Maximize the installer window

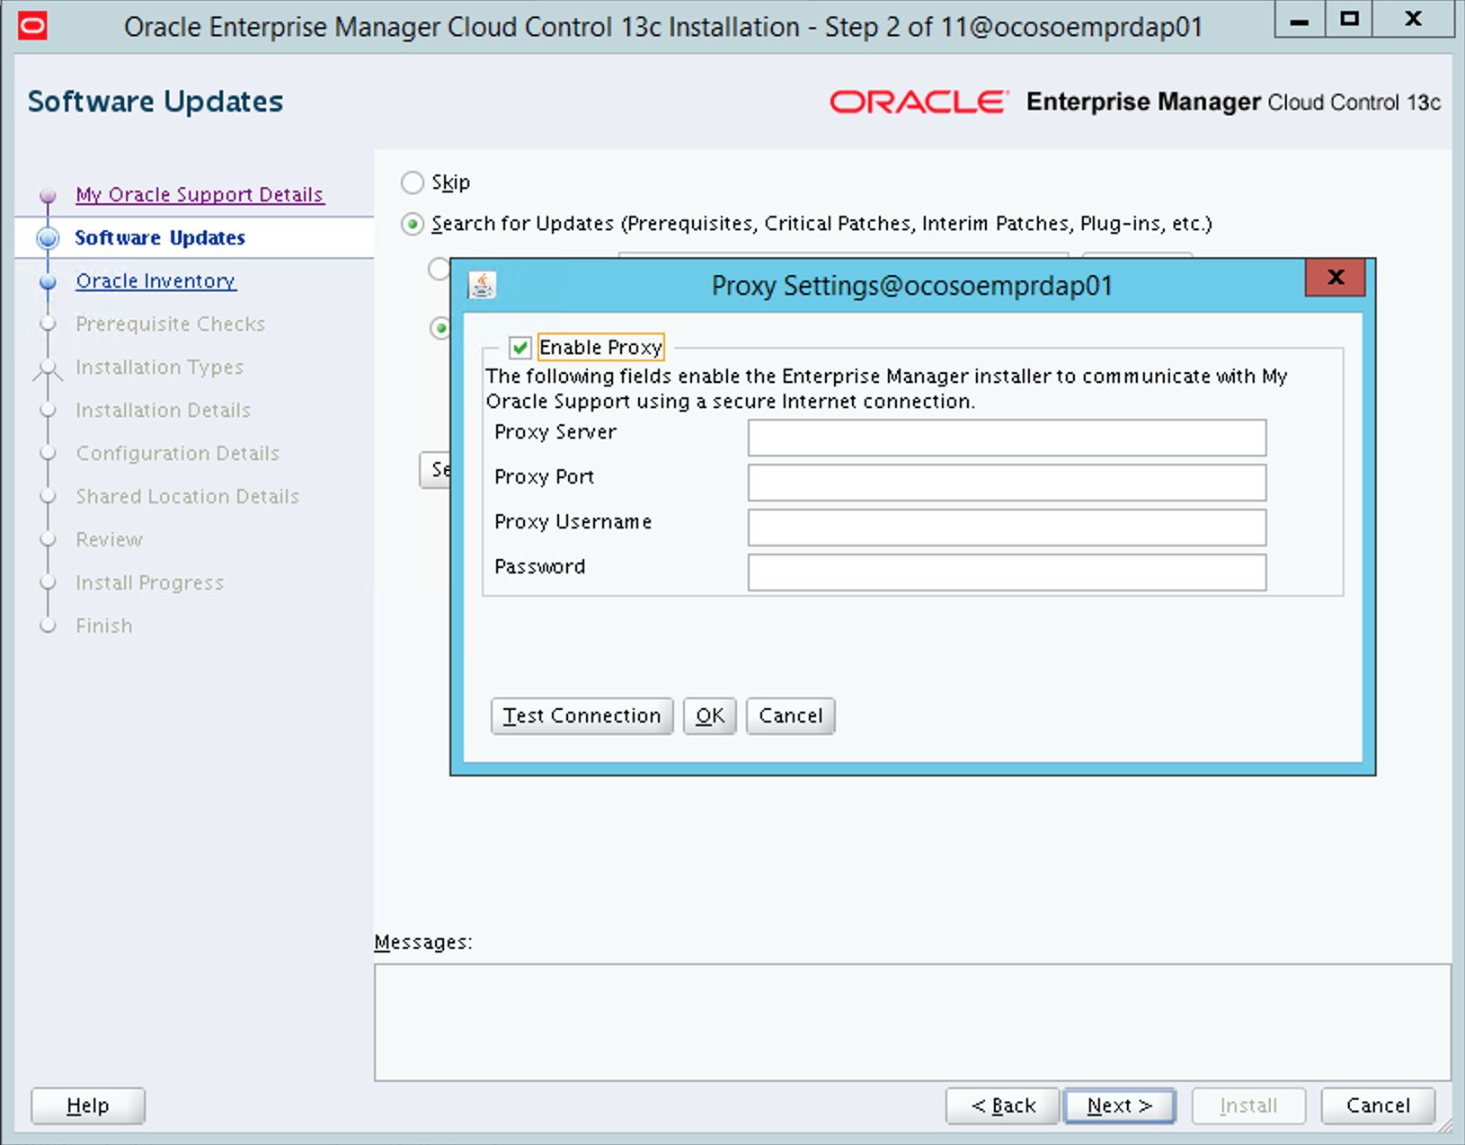pyautogui.click(x=1348, y=19)
